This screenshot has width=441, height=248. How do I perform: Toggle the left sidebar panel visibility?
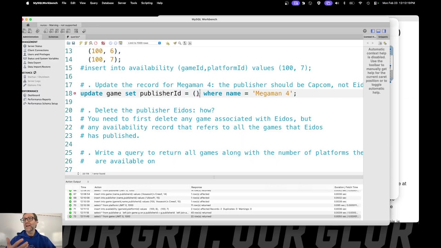tap(373, 31)
